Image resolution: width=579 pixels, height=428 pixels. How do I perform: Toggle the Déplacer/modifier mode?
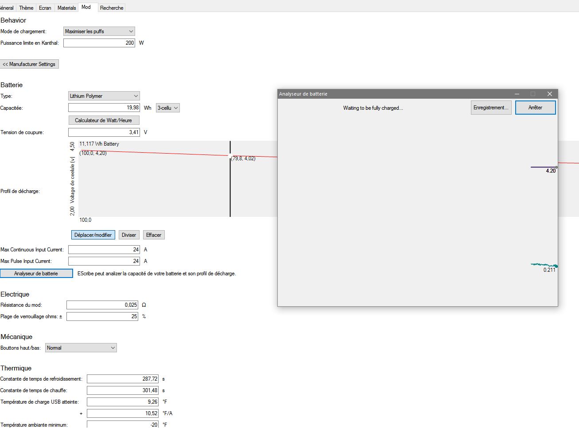click(93, 235)
